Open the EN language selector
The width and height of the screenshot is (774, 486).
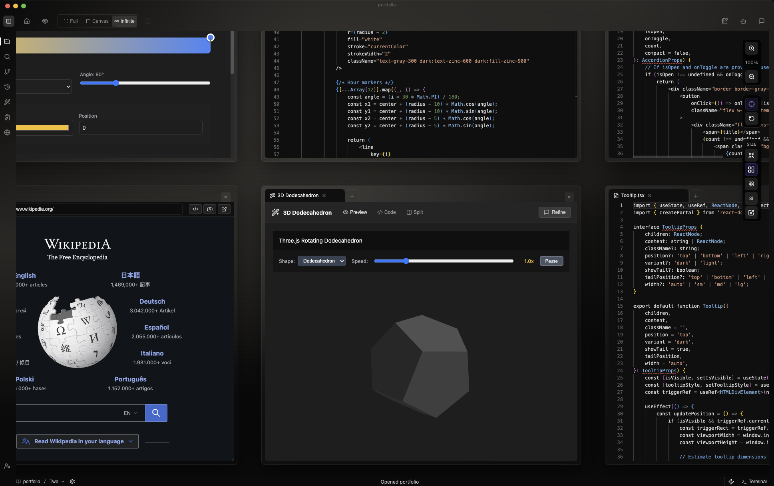130,413
